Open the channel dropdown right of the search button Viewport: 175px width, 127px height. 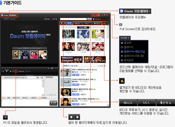pos(101,19)
